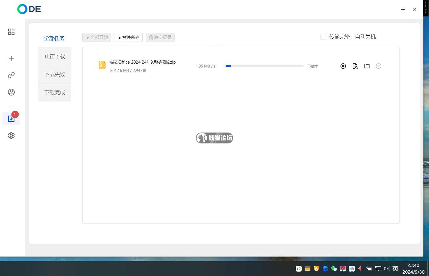Click the yellow card tray icon

tap(308, 269)
